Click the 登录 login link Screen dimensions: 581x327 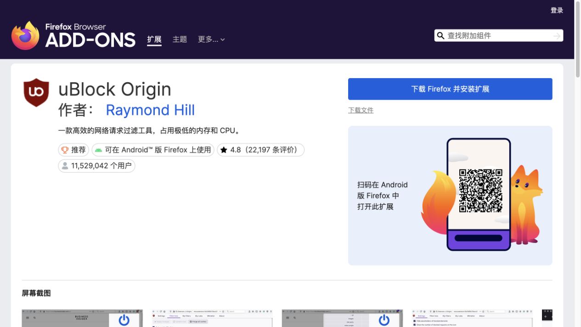click(x=557, y=10)
